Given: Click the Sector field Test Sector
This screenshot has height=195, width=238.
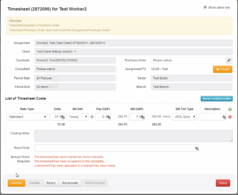Looking at the screenshot, I should click(x=192, y=78).
